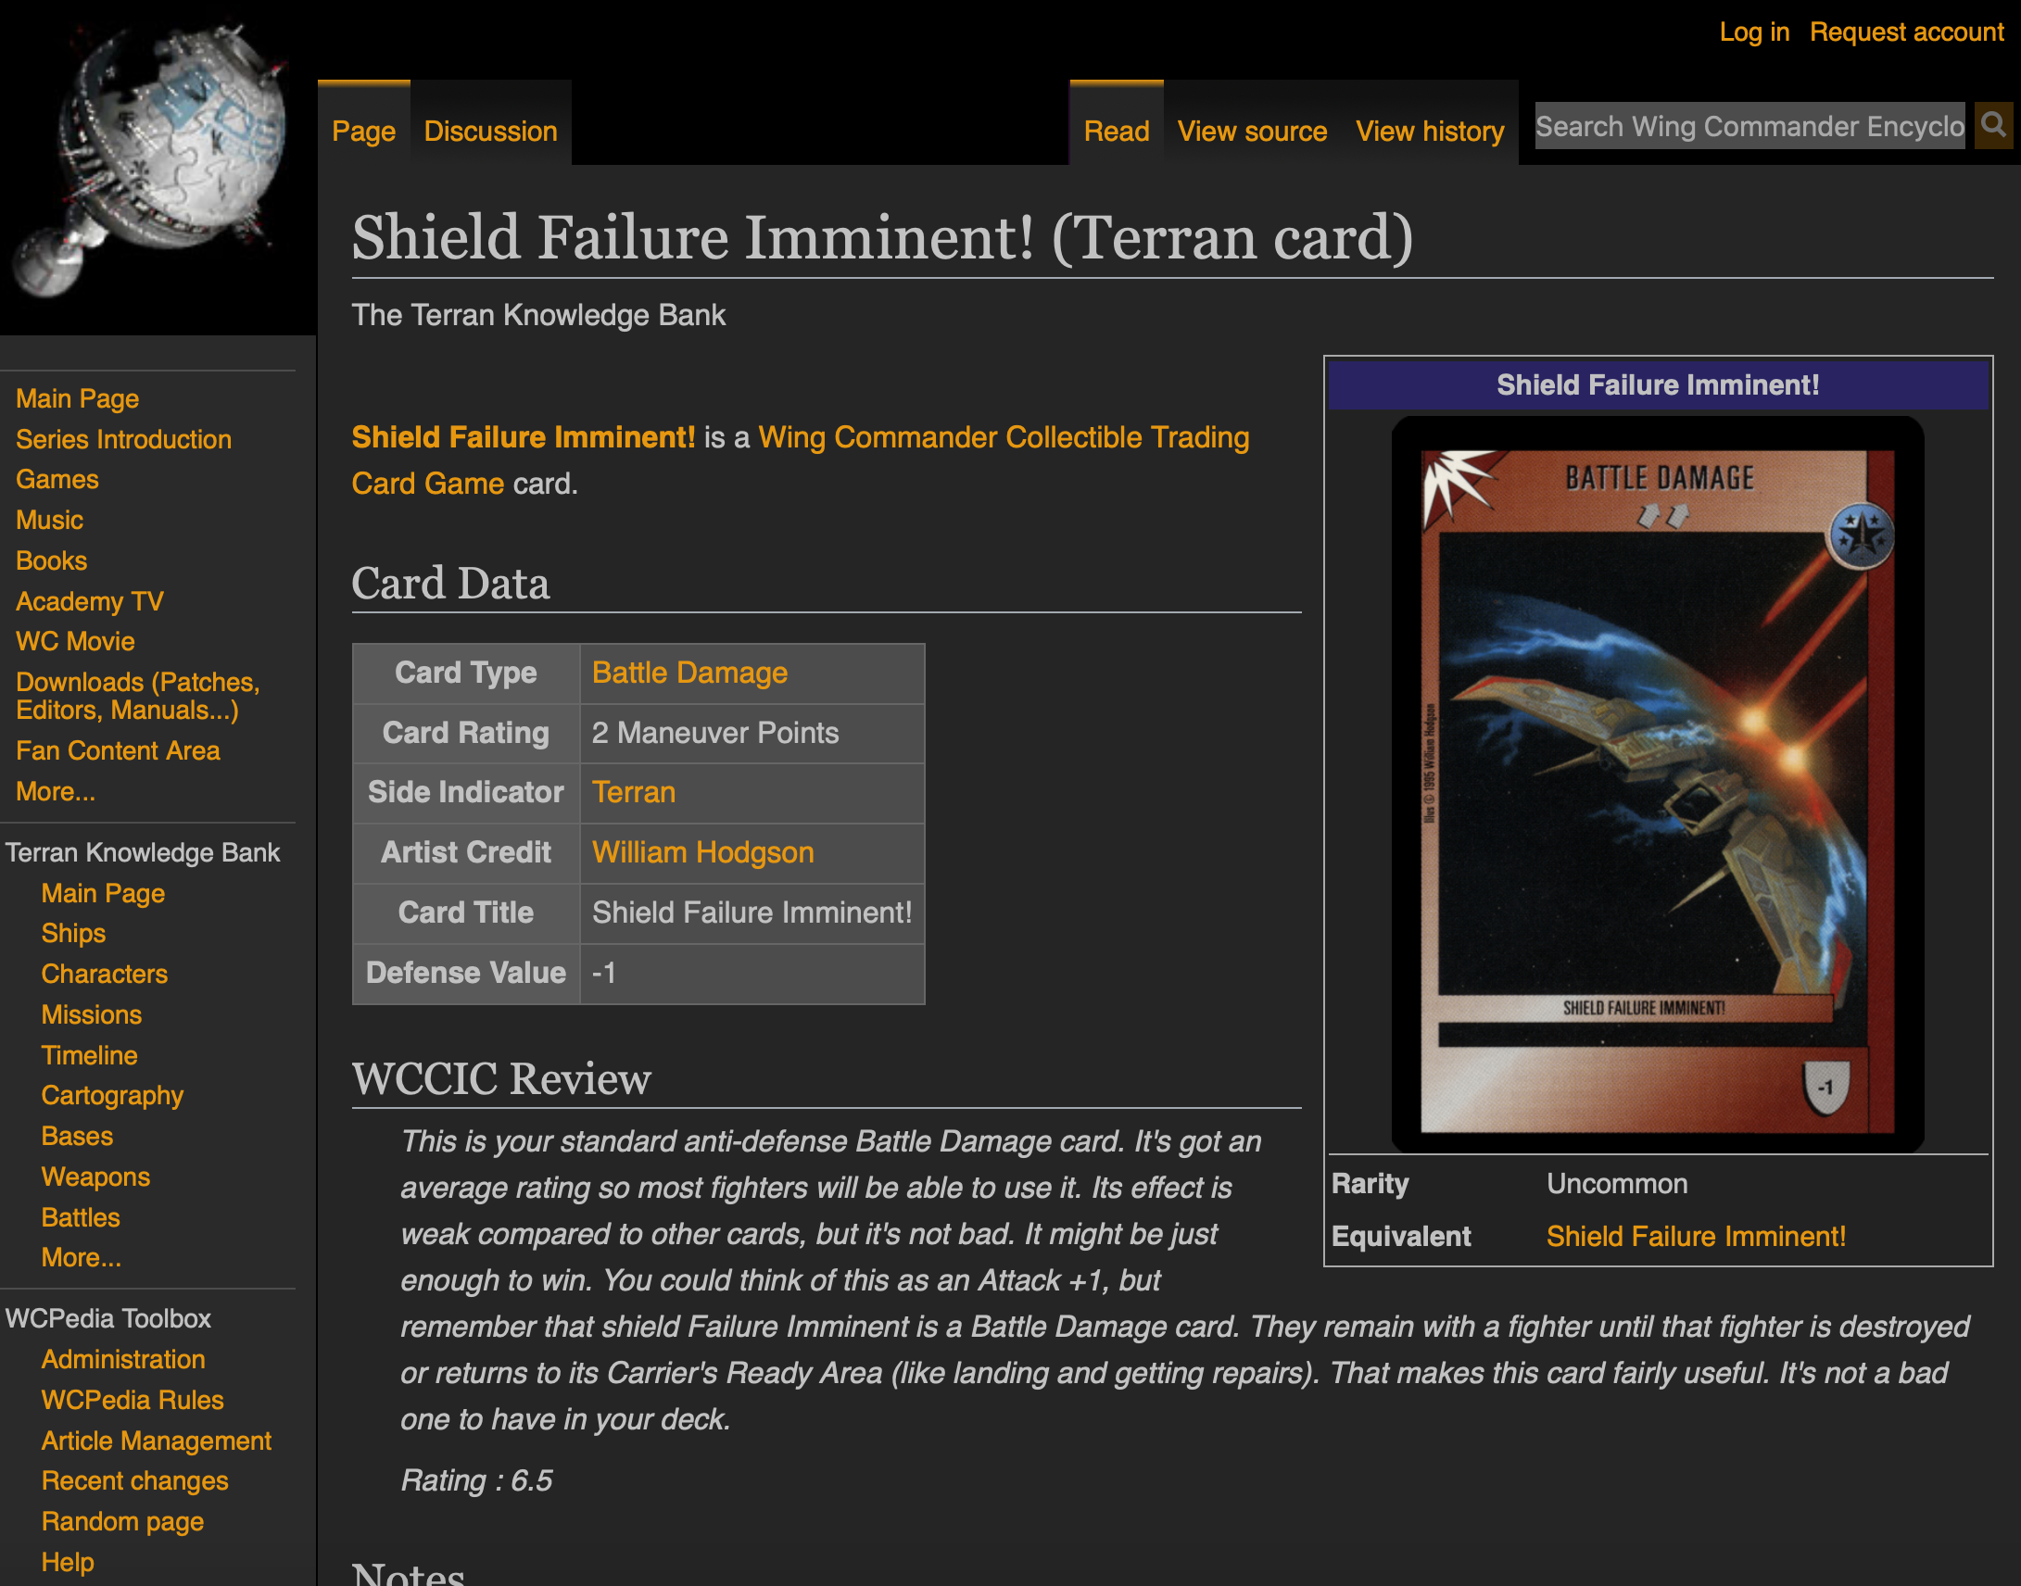The image size is (2021, 1586).
Task: Click the space station wiki logo
Action: (153, 157)
